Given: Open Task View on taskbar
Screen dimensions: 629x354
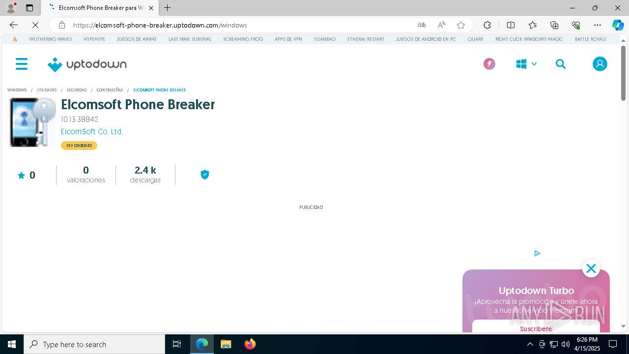Looking at the screenshot, I should [x=177, y=344].
